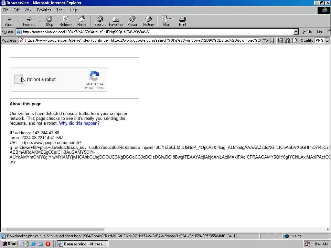Select the Browservice taskbar button
Viewport: 331px width, 248px height.
(x=83, y=244)
